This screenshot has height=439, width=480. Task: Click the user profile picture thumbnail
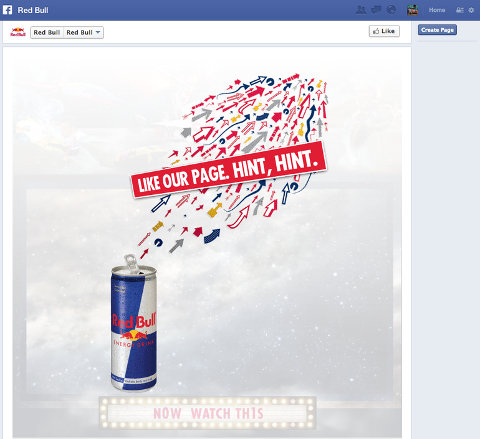pyautogui.click(x=412, y=10)
